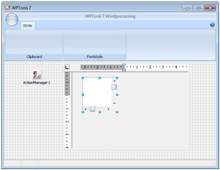Click the indent marker on horizontal ruler
The height and width of the screenshot is (170, 220).
tap(124, 67)
